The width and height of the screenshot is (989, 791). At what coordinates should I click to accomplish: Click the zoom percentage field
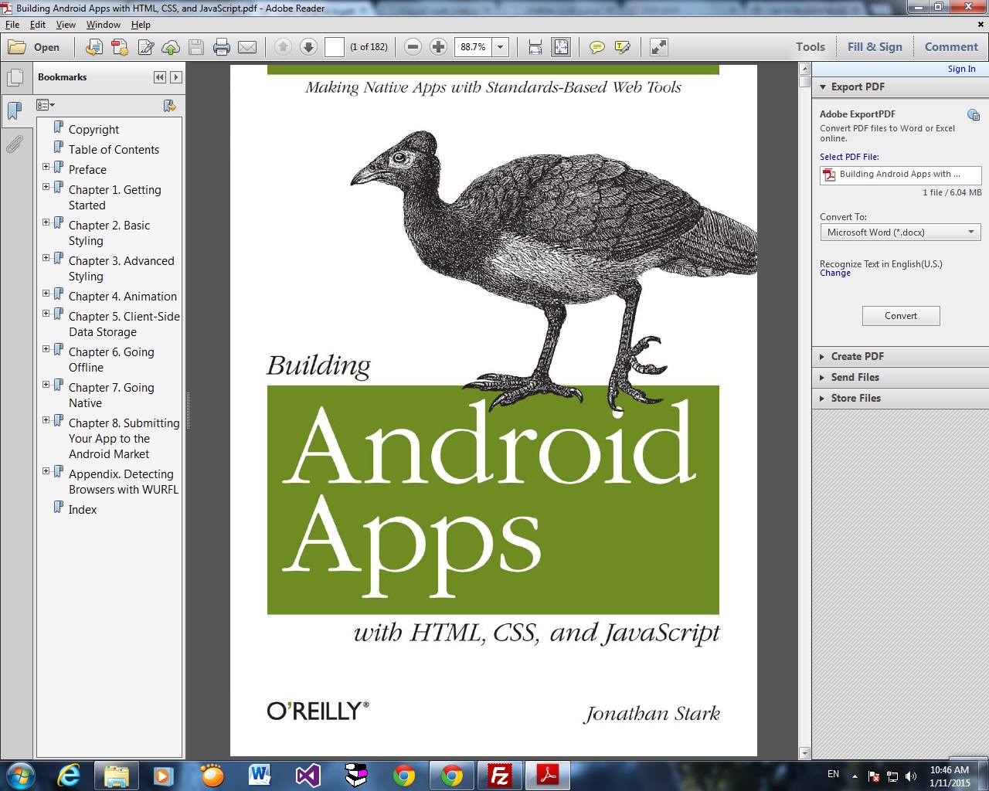tap(473, 47)
